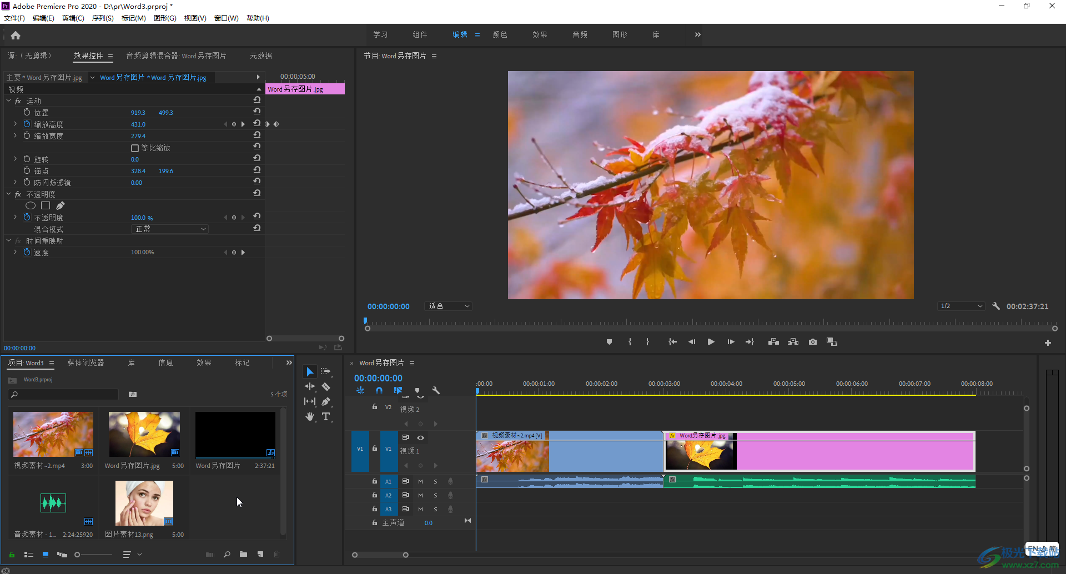Toggle Linked Selection in timeline
The width and height of the screenshot is (1066, 574).
coord(398,390)
